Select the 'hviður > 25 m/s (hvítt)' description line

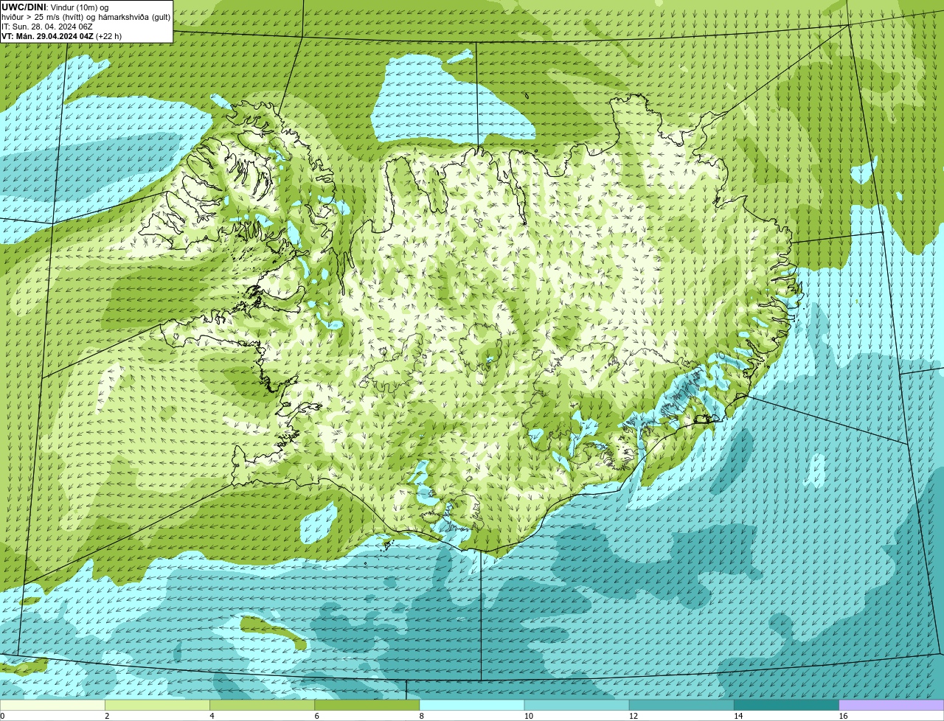(x=86, y=17)
